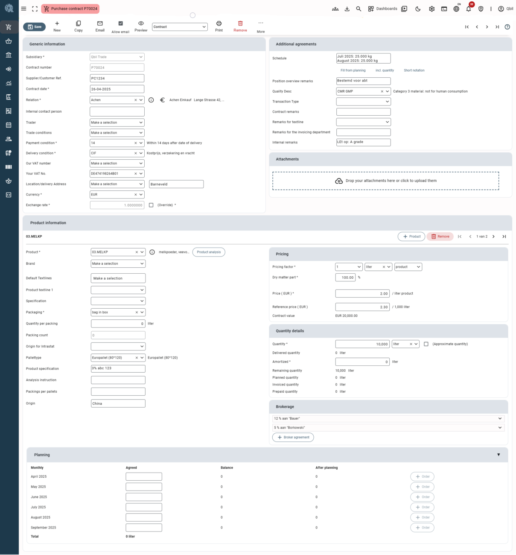Click the euro icon next to Relation
The width and height of the screenshot is (516, 555).
click(x=162, y=100)
